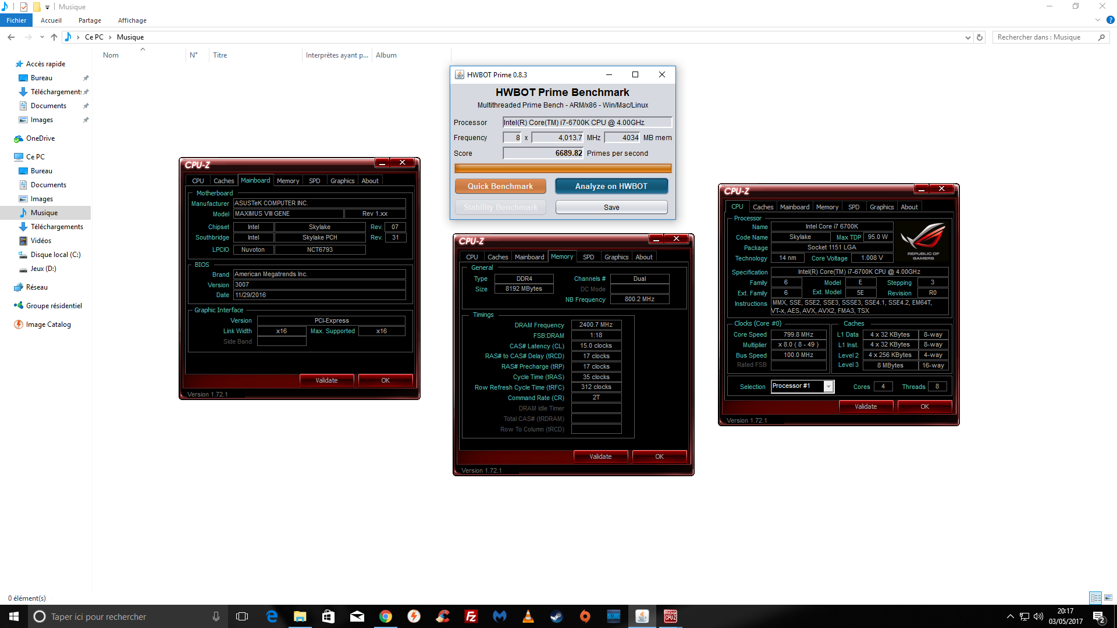The image size is (1117, 628).
Task: Click OK in Memory CPU-Z window
Action: (659, 456)
